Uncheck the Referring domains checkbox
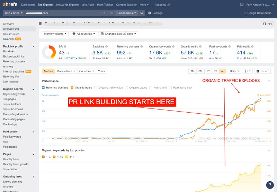 43,88
